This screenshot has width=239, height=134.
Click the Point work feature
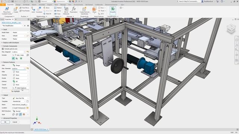[102, 11]
